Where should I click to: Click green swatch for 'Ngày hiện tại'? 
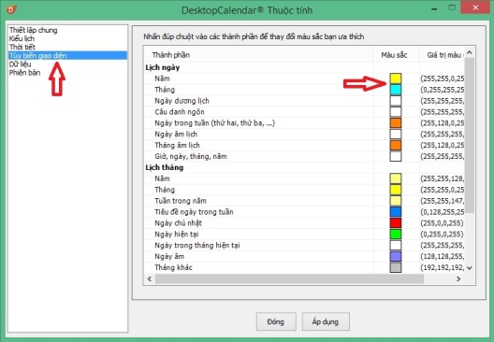pyautogui.click(x=396, y=235)
